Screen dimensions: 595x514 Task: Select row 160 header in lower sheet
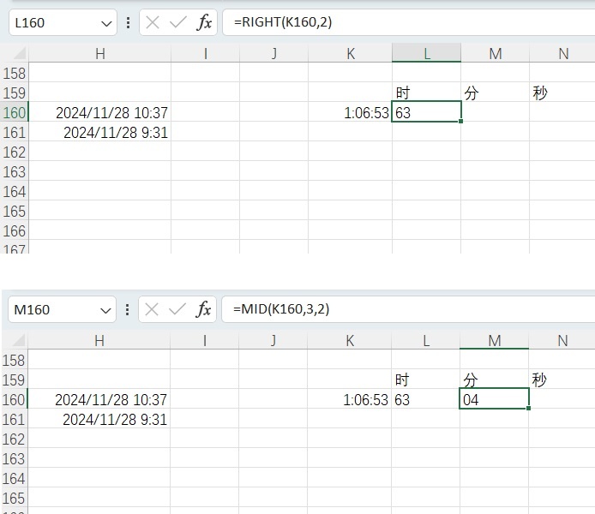point(14,399)
